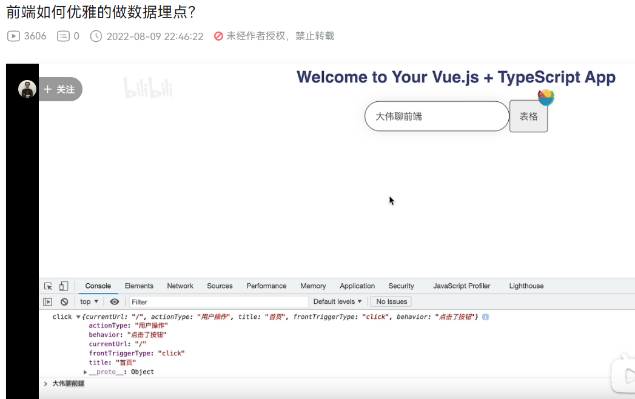The image size is (635, 399).
Task: Click the Welcome to Your Vue.js heading
Action: point(456,78)
